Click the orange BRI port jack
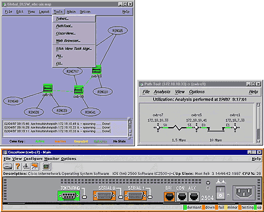Viewport: 264px width, 212px height. (169, 197)
